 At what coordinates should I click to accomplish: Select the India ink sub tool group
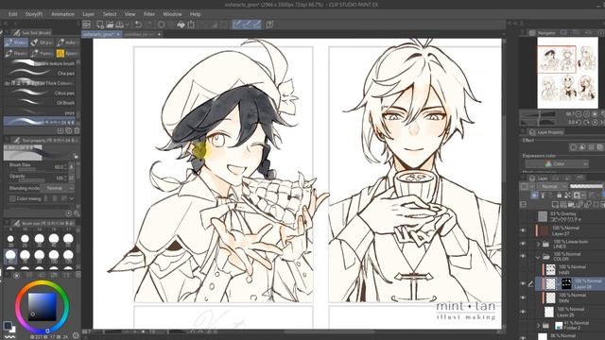tap(67, 42)
